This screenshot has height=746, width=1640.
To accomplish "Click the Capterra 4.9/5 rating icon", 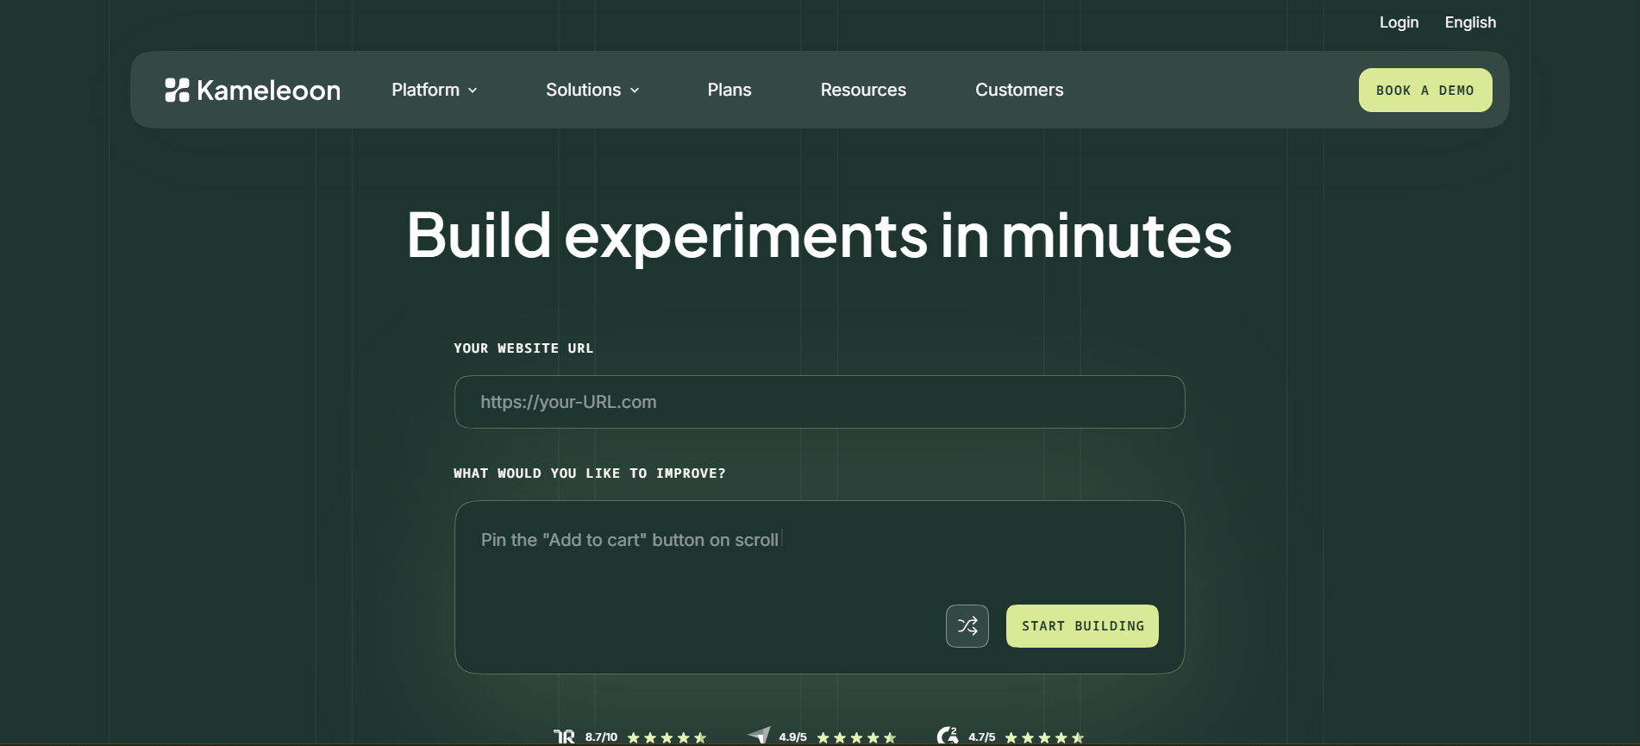I will point(760,736).
